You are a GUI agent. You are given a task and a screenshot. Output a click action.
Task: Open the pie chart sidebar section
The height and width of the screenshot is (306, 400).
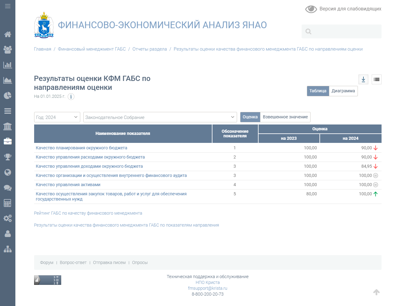(8, 96)
